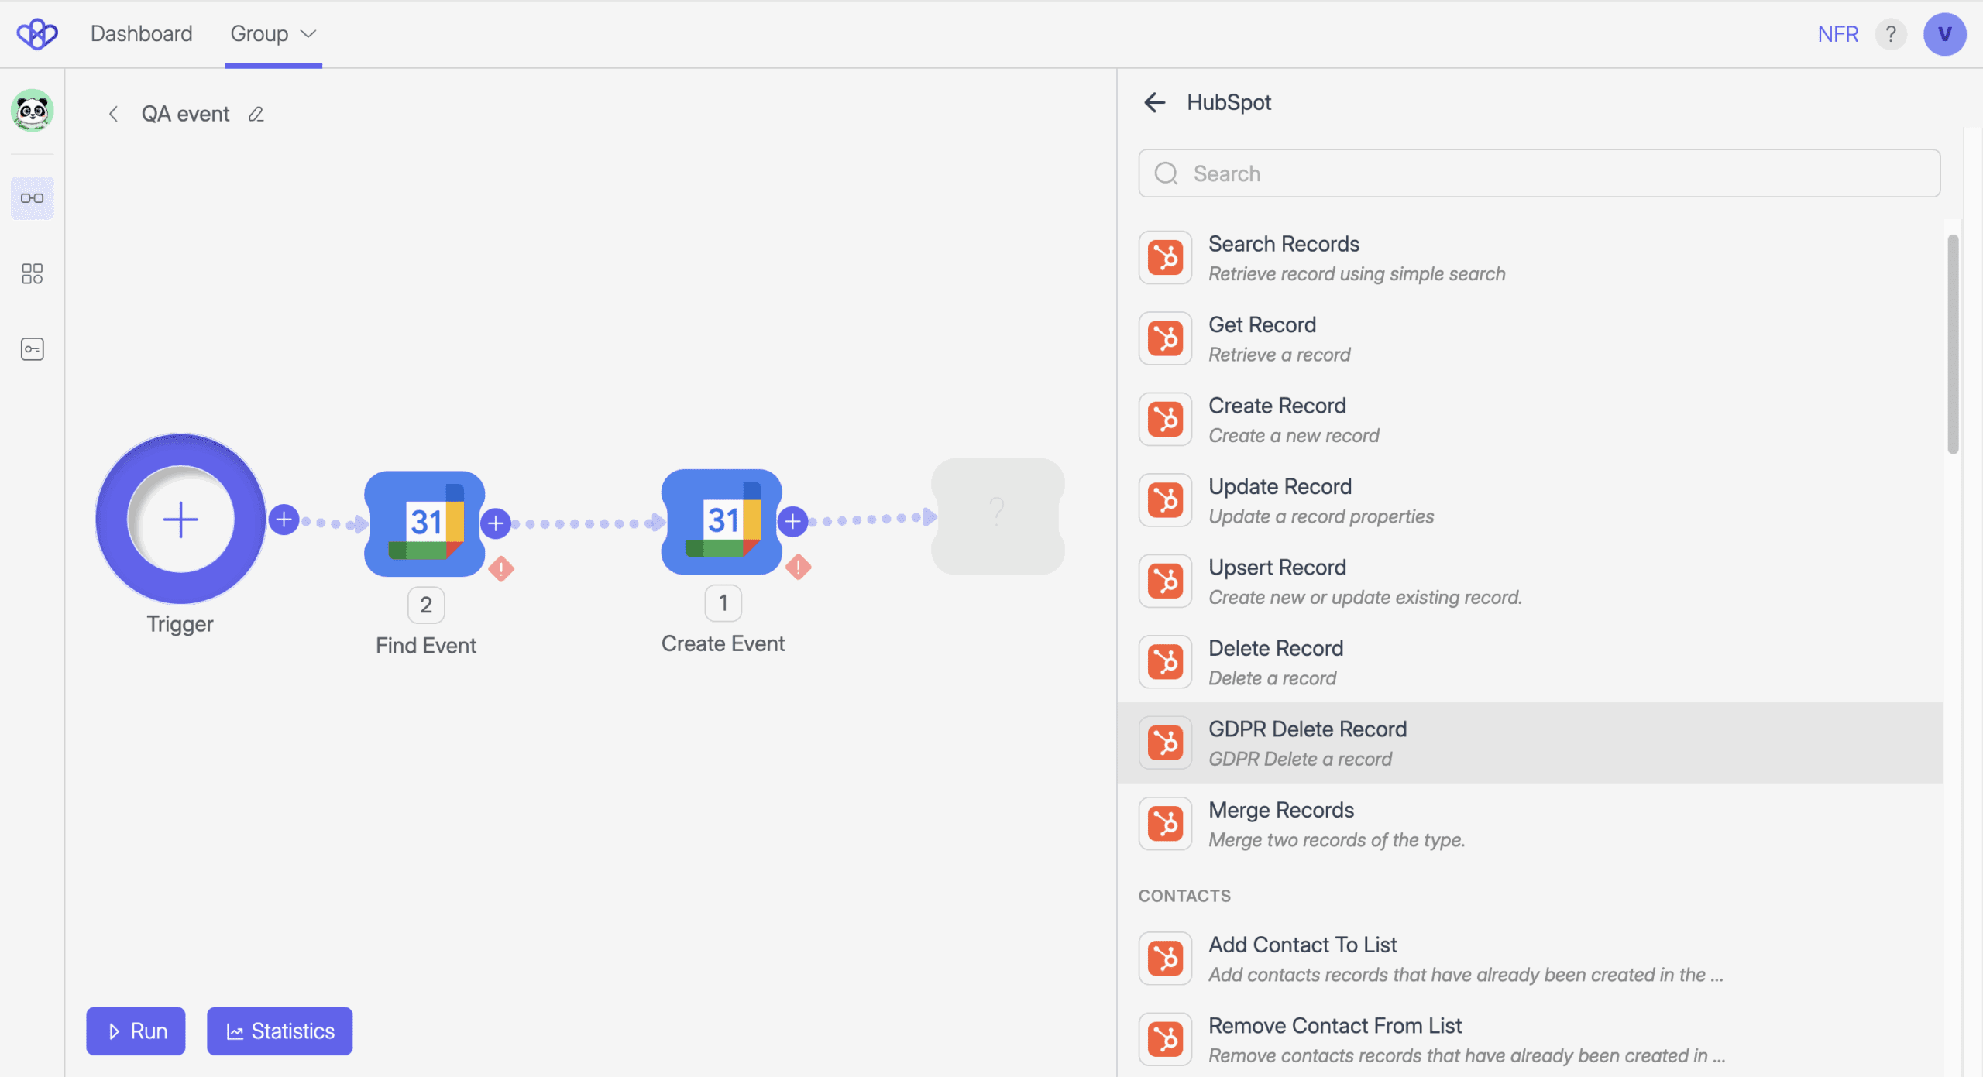Viewport: 1983px width, 1077px height.
Task: Click the Trigger label
Action: coord(180,624)
